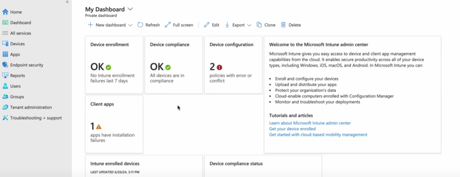Click the Home icon in sidebar
460x177 pixels.
tap(5, 12)
